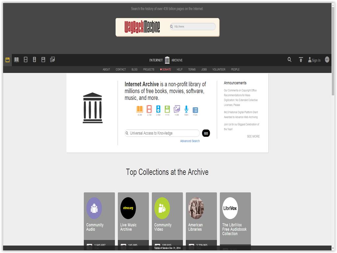
Task: Click the Announcements heading
Action: tap(235, 83)
